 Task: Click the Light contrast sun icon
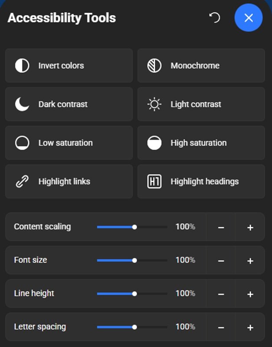coord(154,105)
